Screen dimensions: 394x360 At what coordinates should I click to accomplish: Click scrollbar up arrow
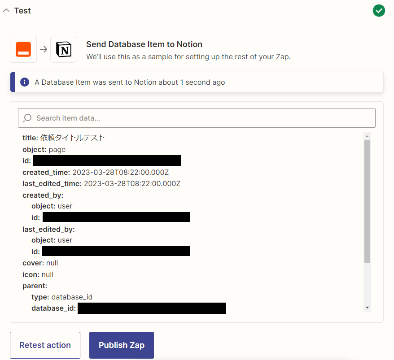click(367, 136)
